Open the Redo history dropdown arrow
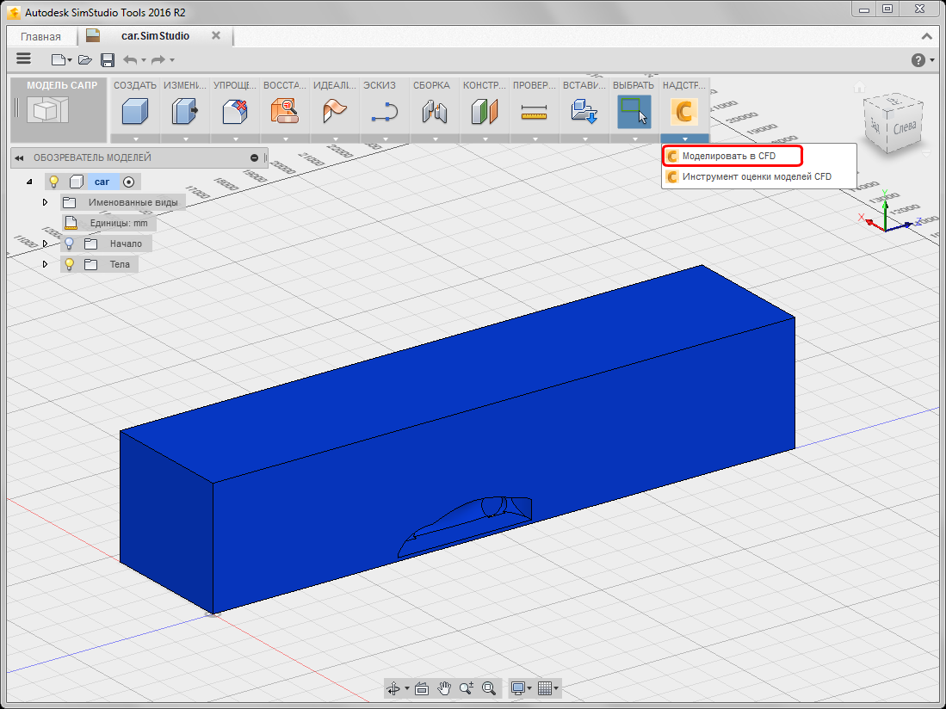946x709 pixels. pyautogui.click(x=172, y=60)
